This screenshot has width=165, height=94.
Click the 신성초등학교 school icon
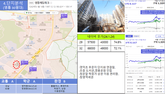[x=51, y=76]
